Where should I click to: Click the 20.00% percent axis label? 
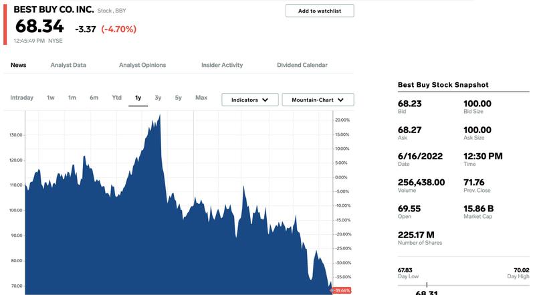click(342, 120)
